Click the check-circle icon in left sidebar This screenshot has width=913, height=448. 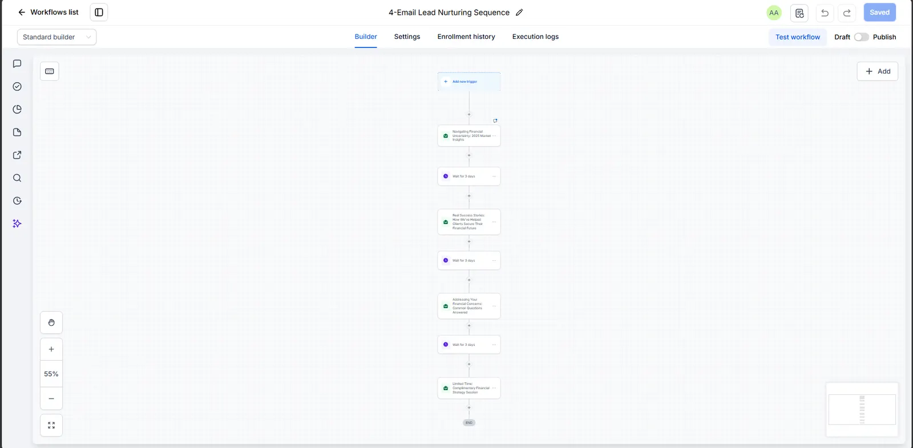coord(17,87)
